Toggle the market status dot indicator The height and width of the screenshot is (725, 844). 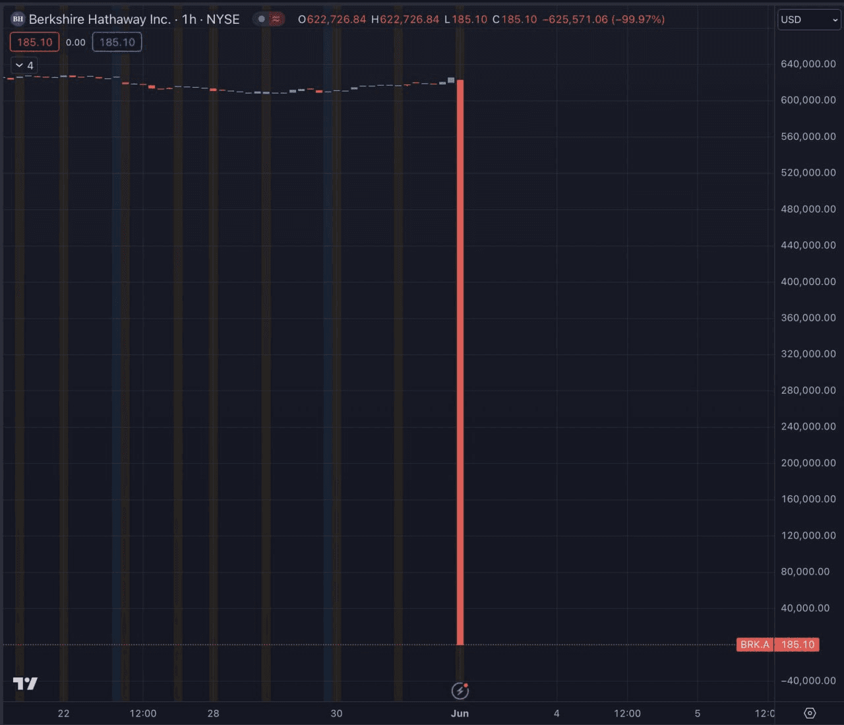point(261,19)
